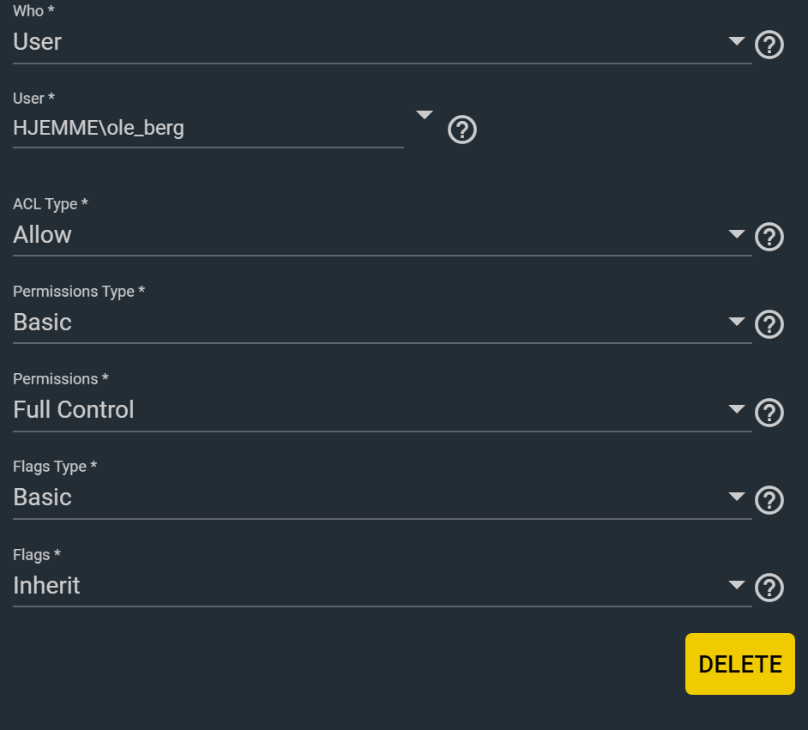
Task: Open help icon next to ACL Type
Action: [x=769, y=237]
